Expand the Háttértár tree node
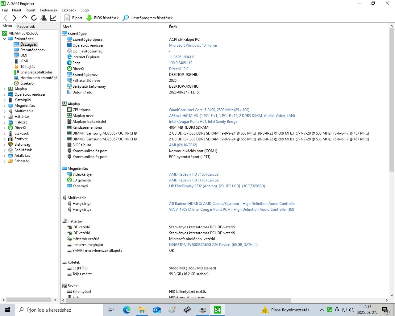The width and height of the screenshot is (395, 316). [4, 117]
